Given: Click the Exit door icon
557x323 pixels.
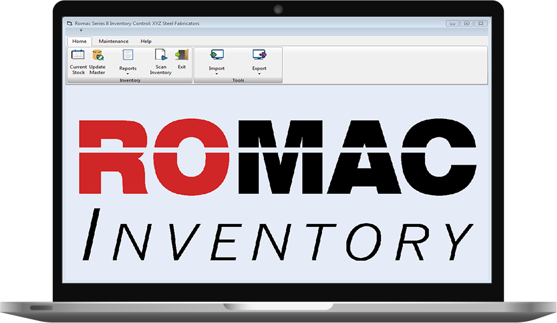Looking at the screenshot, I should [182, 55].
